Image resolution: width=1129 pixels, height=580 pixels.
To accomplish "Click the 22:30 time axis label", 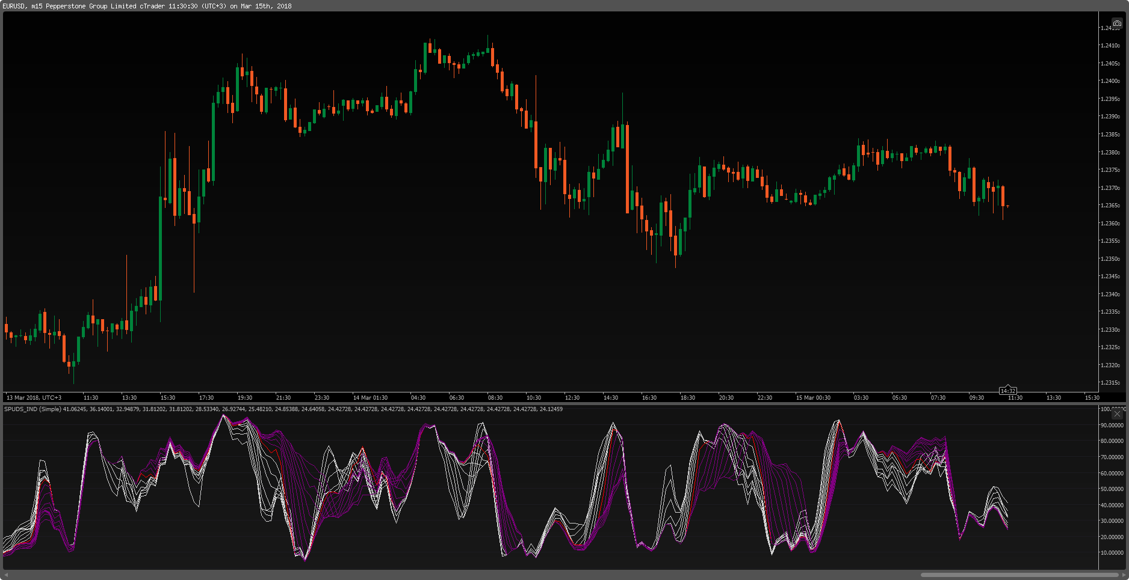I will pos(765,398).
